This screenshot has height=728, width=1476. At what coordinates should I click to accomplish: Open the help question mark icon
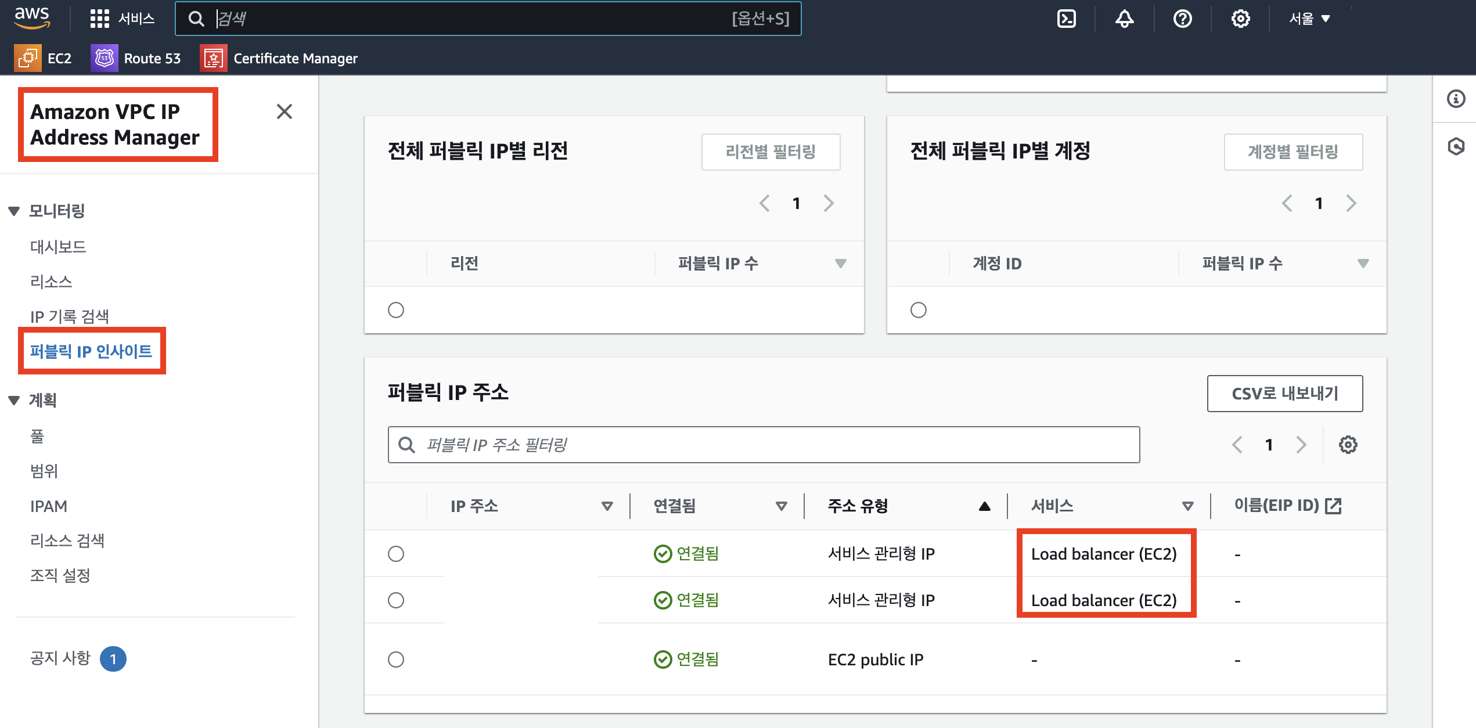pyautogui.click(x=1182, y=19)
